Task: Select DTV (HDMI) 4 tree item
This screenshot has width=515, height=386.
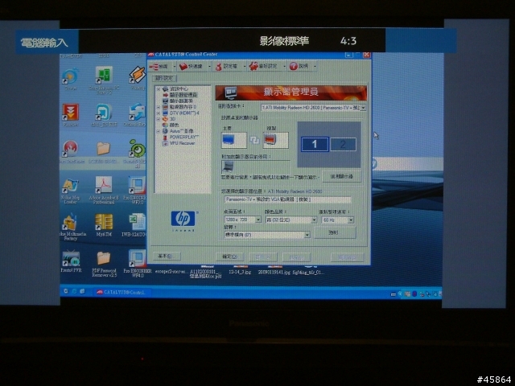Action: coord(184,113)
